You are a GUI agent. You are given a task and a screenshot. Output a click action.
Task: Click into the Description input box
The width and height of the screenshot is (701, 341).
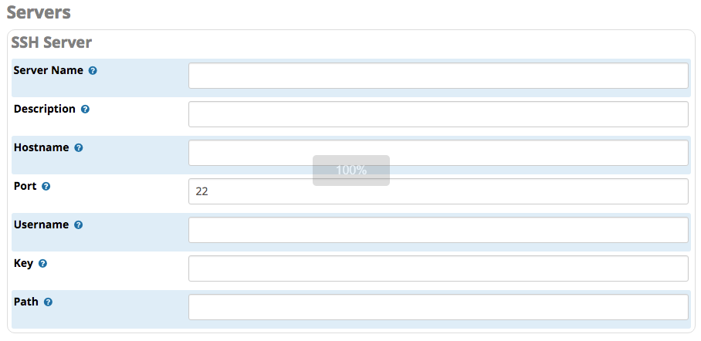(439, 114)
